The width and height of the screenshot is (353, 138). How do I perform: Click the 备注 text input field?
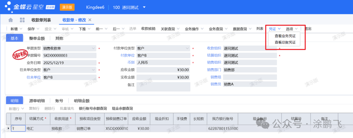[x=163, y=87]
